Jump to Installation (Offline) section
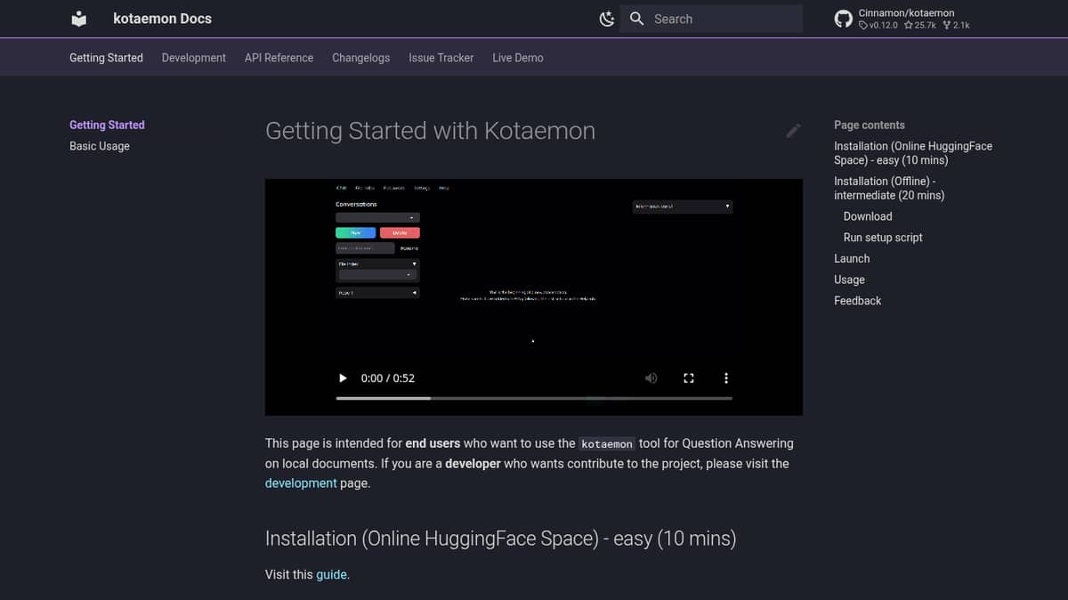The height and width of the screenshot is (600, 1068). coord(889,188)
